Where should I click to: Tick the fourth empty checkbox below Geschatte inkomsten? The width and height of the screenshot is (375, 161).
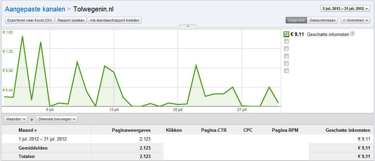[286, 63]
